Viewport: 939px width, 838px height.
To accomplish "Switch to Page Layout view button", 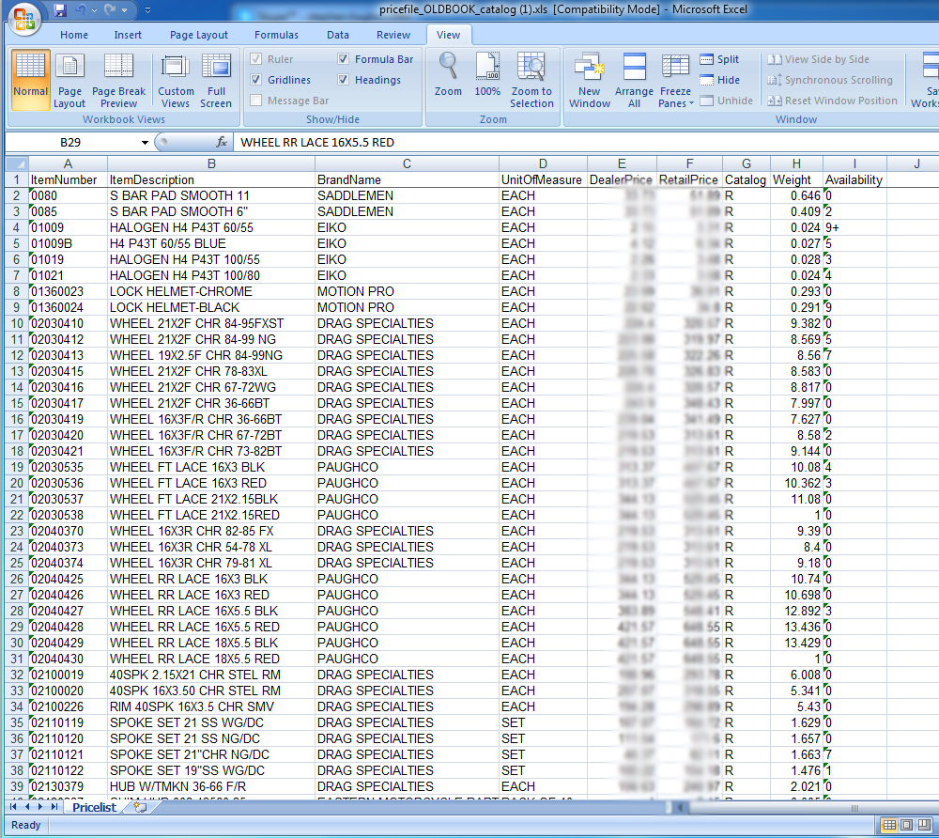I will click(x=69, y=80).
